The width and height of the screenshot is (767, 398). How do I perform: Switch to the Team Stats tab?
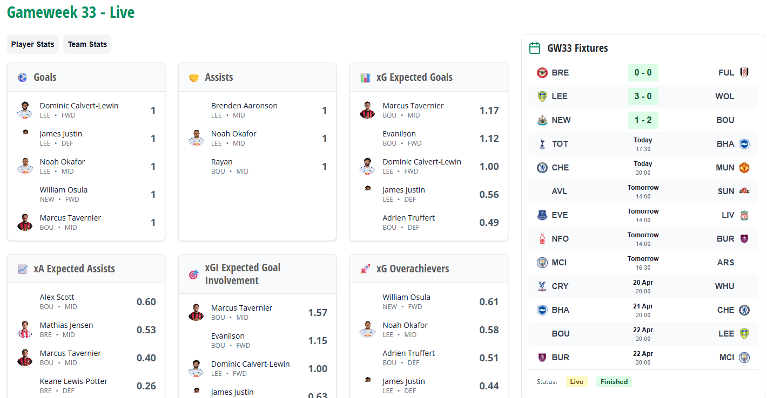88,44
